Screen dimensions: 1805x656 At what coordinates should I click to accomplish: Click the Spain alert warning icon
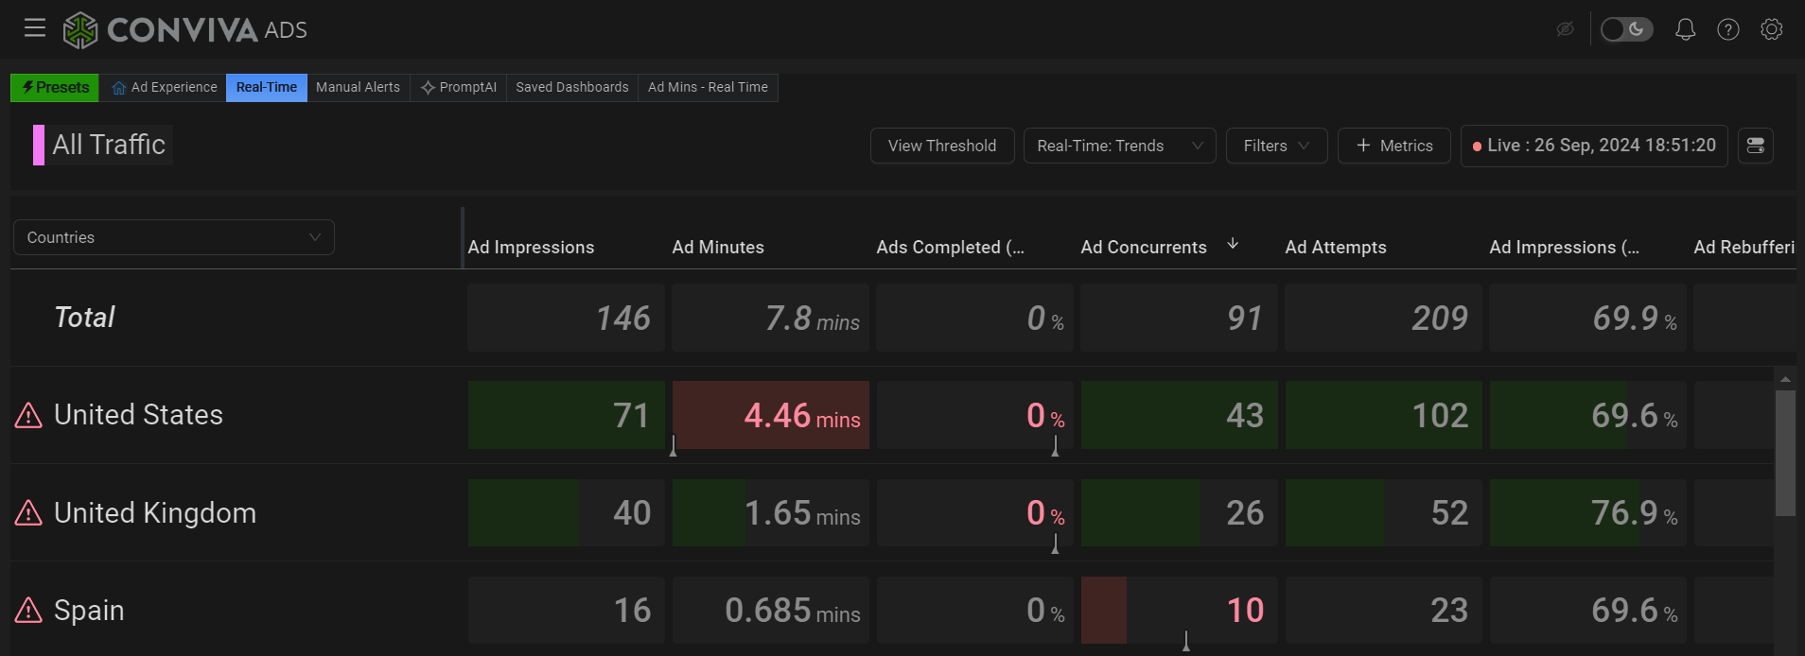click(28, 611)
